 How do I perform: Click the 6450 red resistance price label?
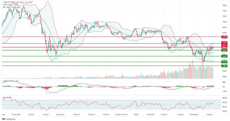click(224, 37)
